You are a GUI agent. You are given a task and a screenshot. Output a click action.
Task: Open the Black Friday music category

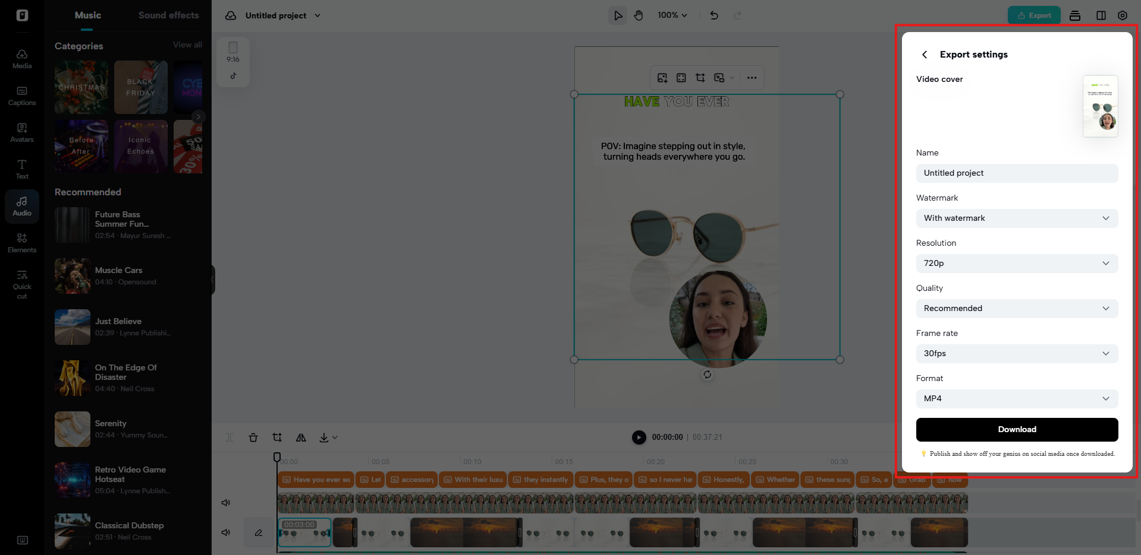pos(141,87)
